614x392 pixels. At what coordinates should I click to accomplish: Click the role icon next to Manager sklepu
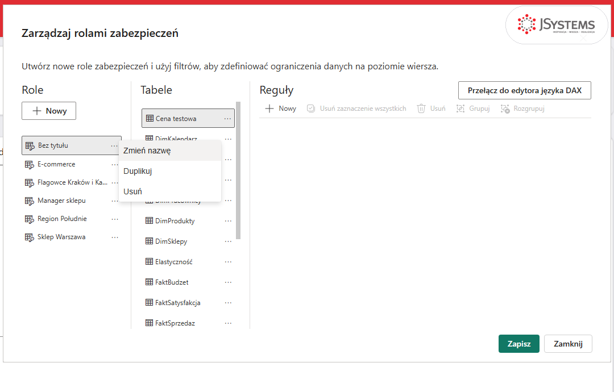tap(30, 201)
